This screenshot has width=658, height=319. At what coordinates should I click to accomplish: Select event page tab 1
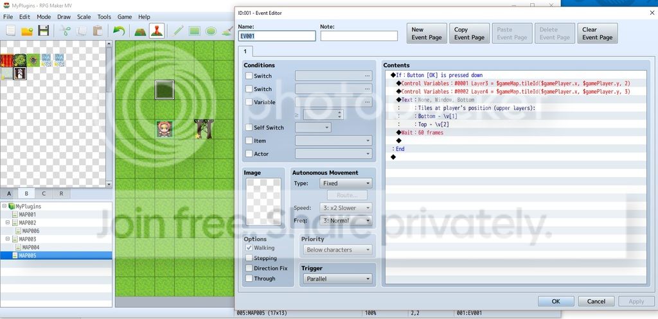245,51
